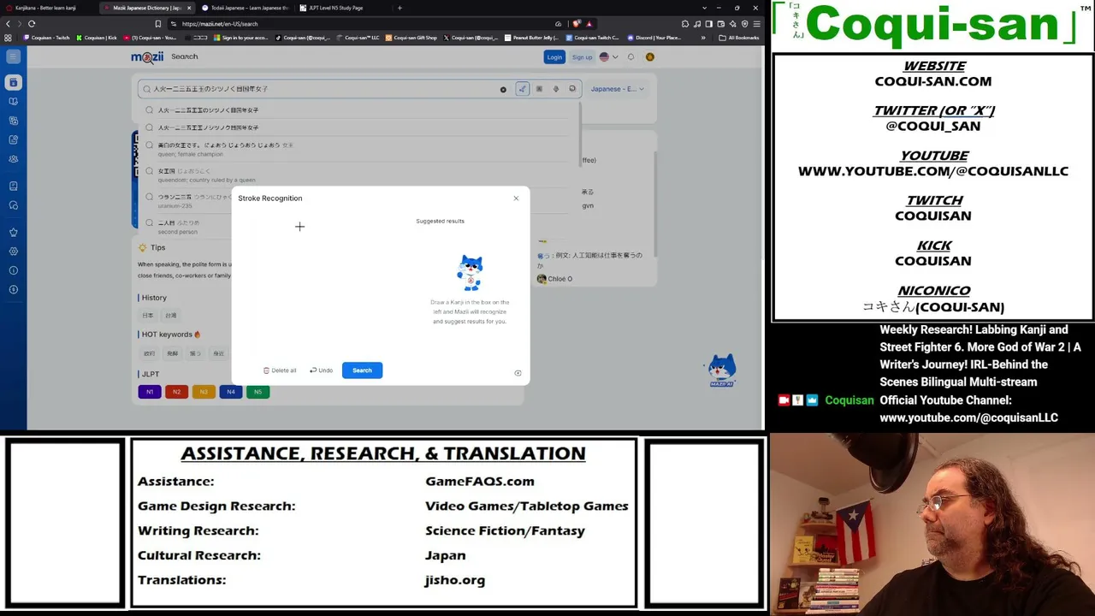Click the JLPT test sidebar icon

click(13, 186)
